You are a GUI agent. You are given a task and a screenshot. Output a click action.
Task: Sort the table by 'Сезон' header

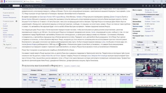tap(25, 75)
